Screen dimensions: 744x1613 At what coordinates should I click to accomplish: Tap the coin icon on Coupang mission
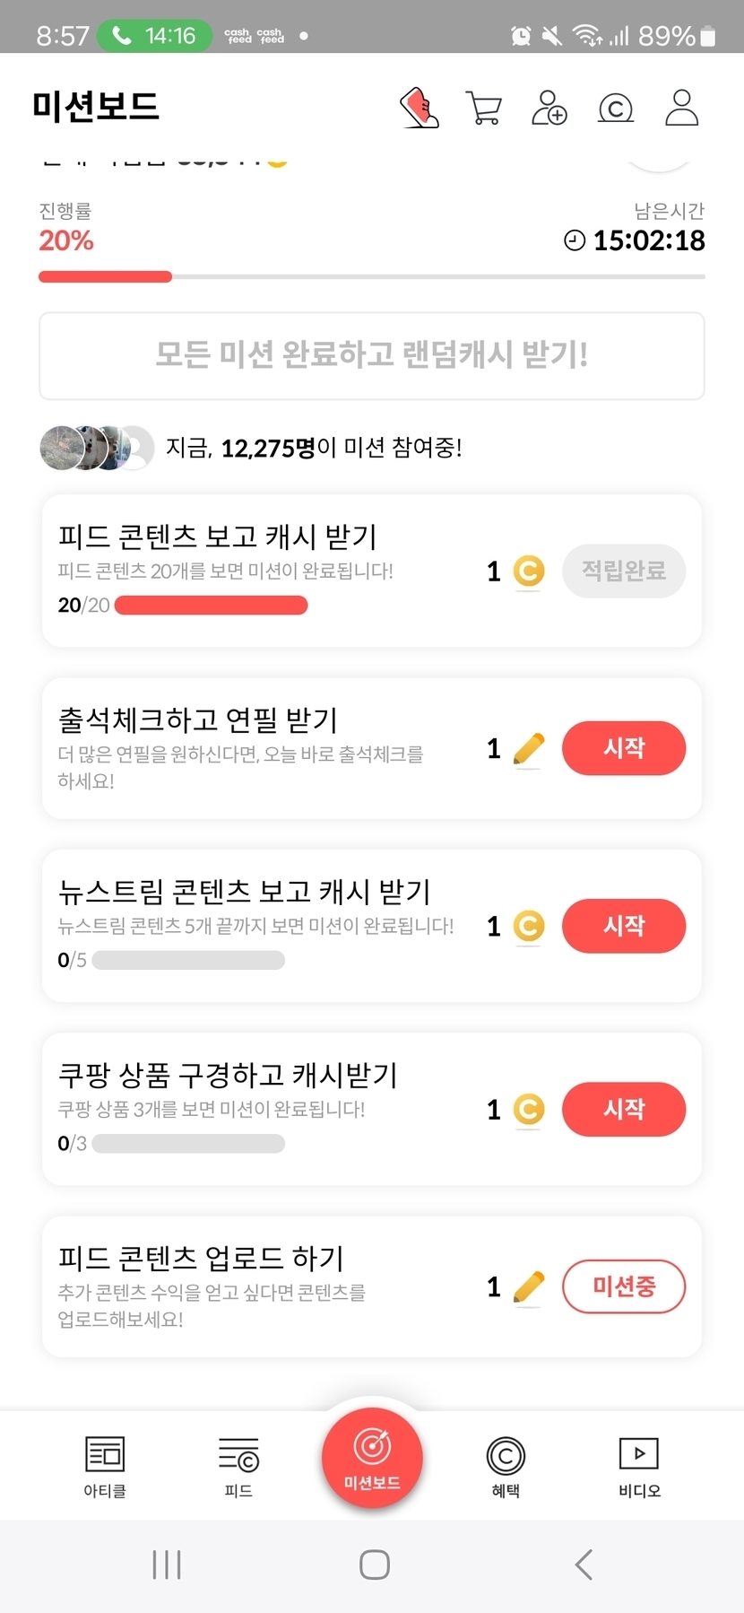click(529, 1110)
